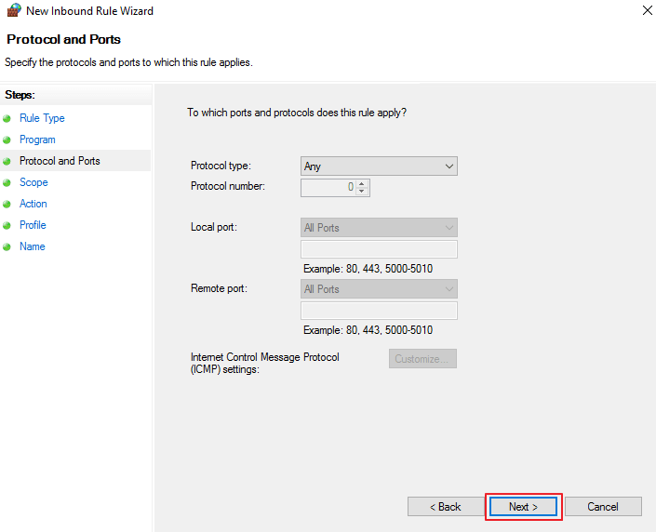656x532 pixels.
Task: Decrease the protocol number with down arrow
Action: click(362, 192)
